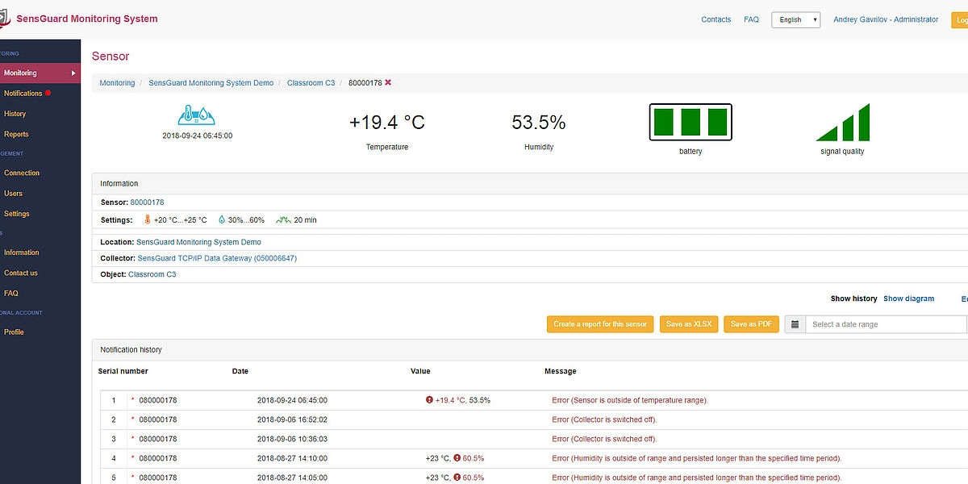
Task: Click serial 080000178 in row 3
Action: [158, 439]
